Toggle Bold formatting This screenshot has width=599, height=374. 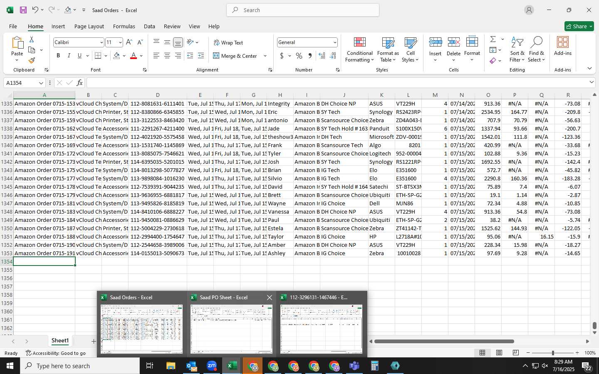[58, 56]
